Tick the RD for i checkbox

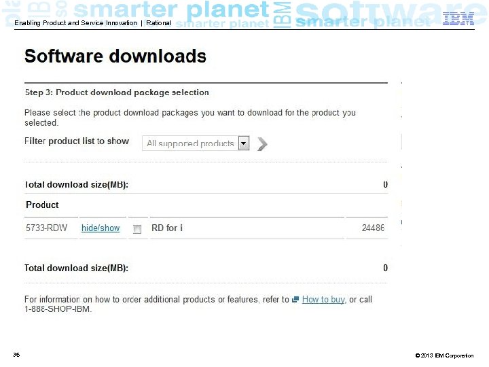point(137,229)
